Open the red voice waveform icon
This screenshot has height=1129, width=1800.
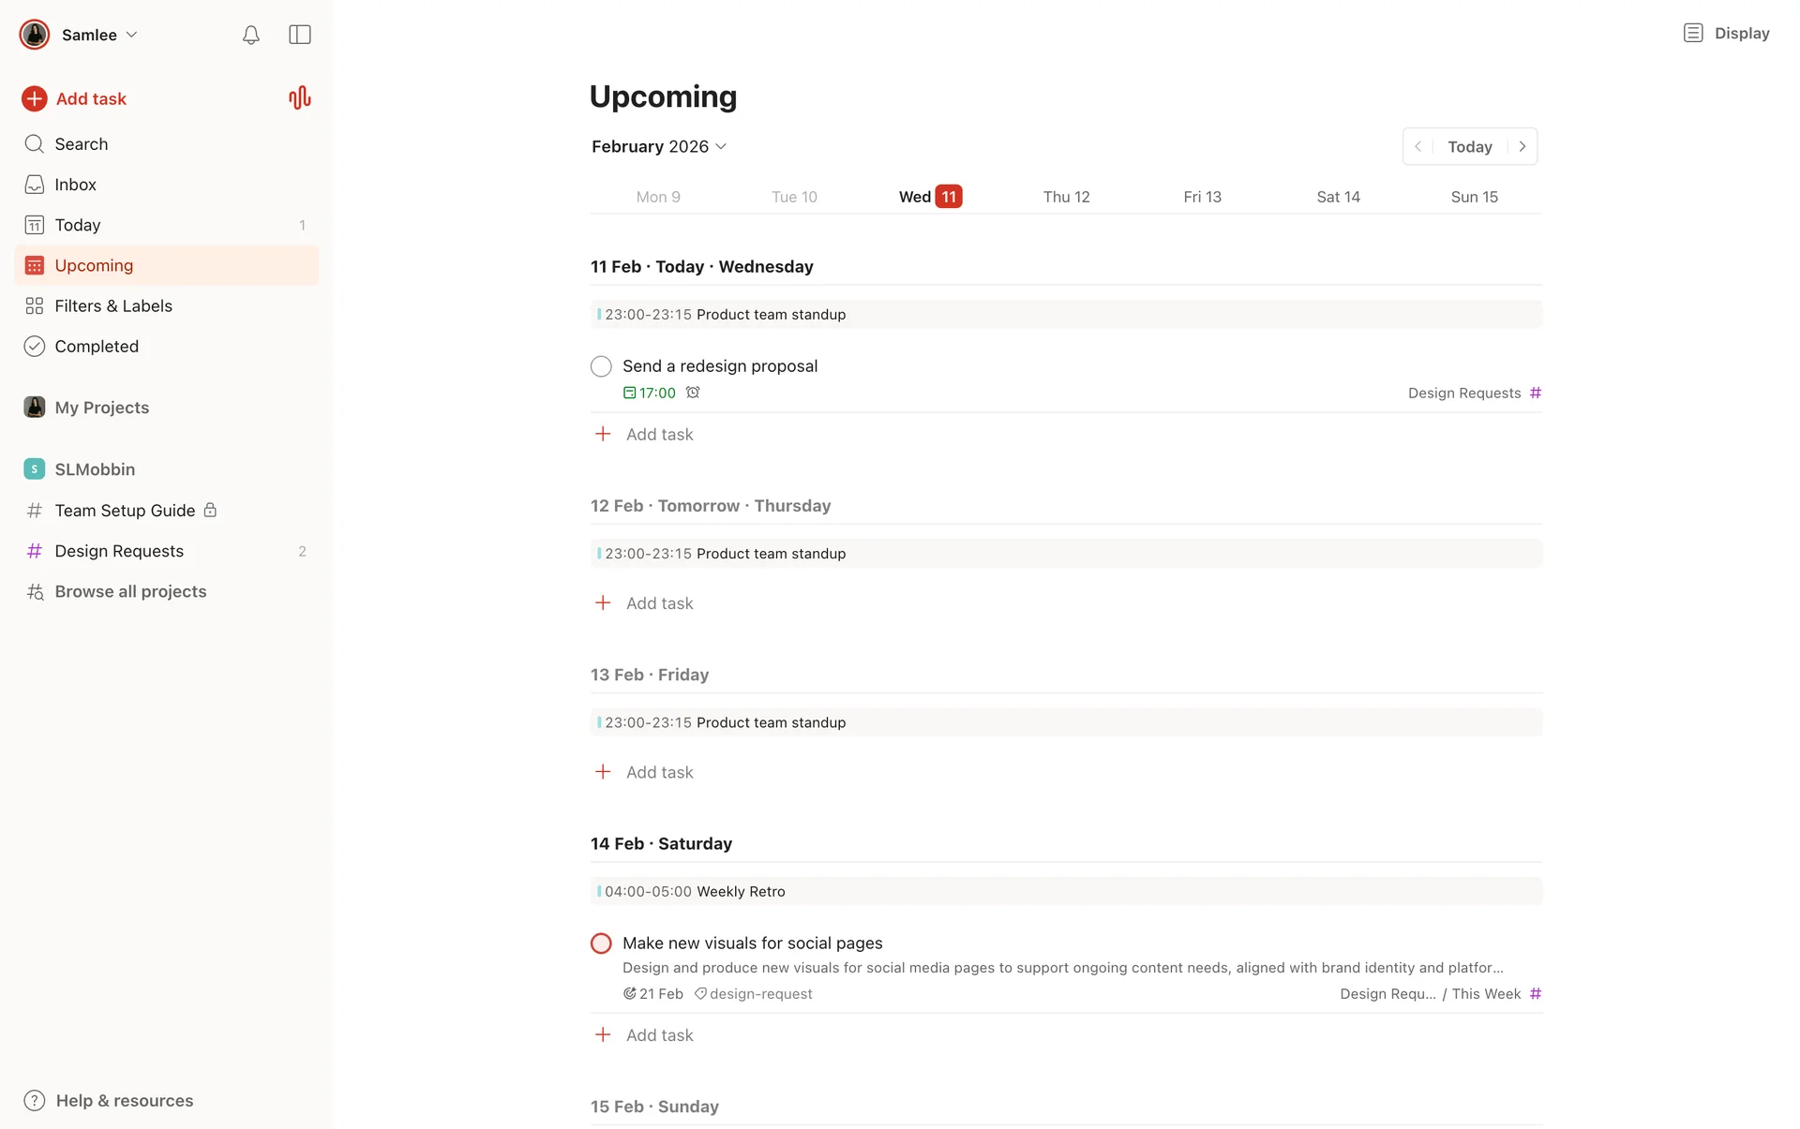click(x=299, y=98)
